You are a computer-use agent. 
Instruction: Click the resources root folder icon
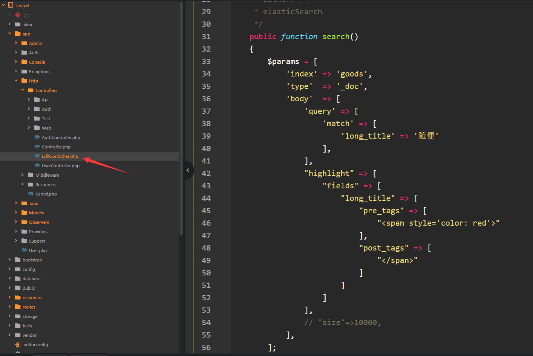tap(18, 297)
